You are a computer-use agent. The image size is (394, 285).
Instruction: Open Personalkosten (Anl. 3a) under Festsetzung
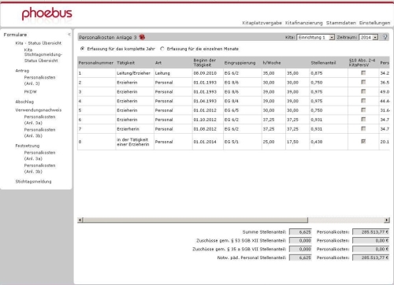point(39,155)
